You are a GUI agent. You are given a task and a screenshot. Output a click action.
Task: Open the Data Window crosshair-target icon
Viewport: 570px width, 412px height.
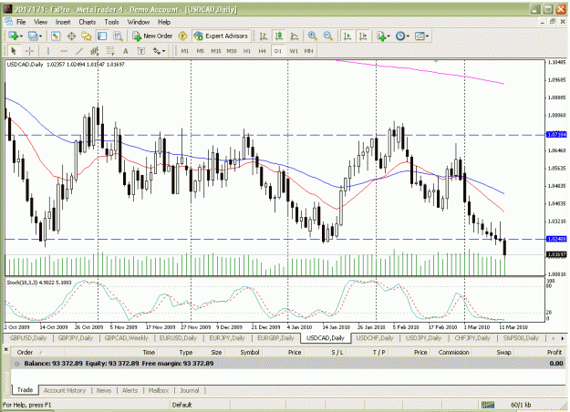71,36
